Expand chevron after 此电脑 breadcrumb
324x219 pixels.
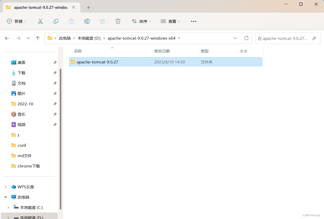(x=74, y=38)
